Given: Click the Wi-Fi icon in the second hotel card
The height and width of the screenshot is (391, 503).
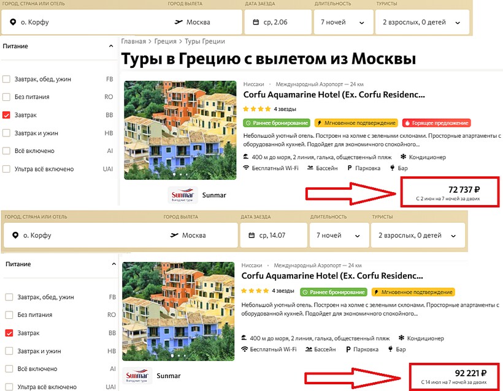Looking at the screenshot, I should [x=244, y=349].
